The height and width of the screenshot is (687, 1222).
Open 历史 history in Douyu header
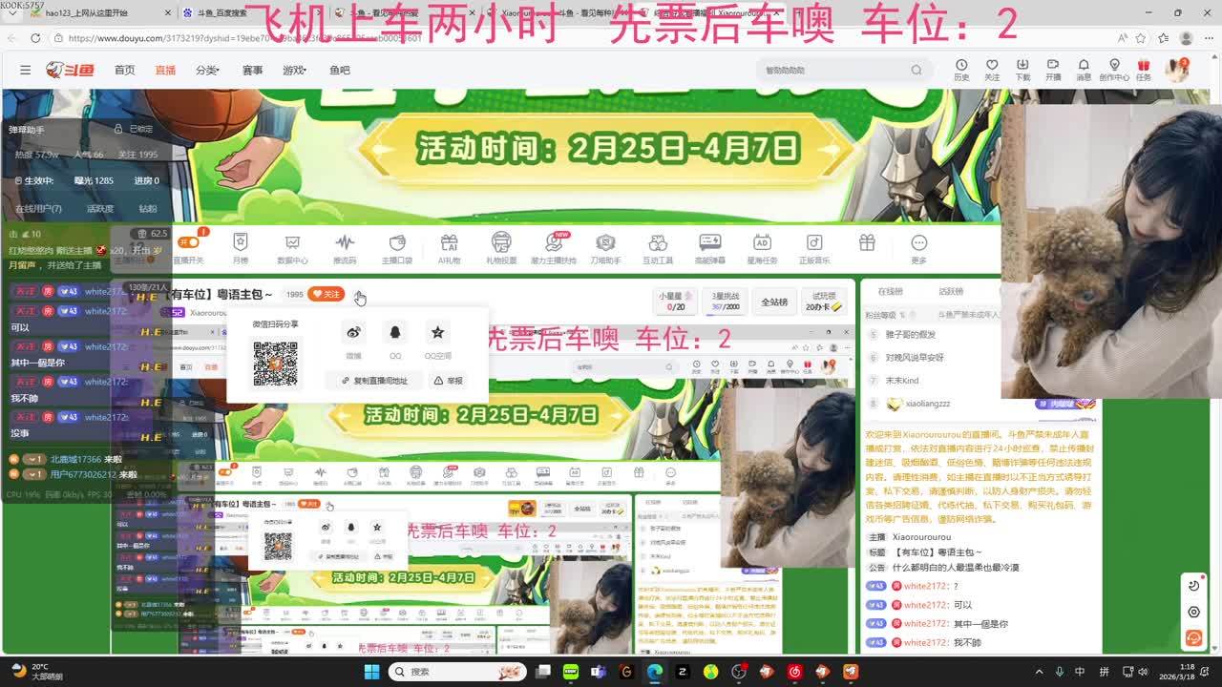click(x=961, y=70)
